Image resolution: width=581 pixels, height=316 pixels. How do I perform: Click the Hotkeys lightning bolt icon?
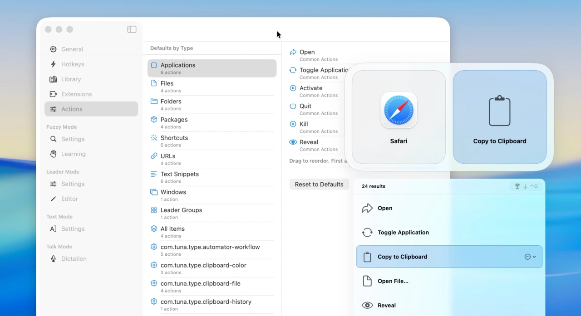click(53, 64)
